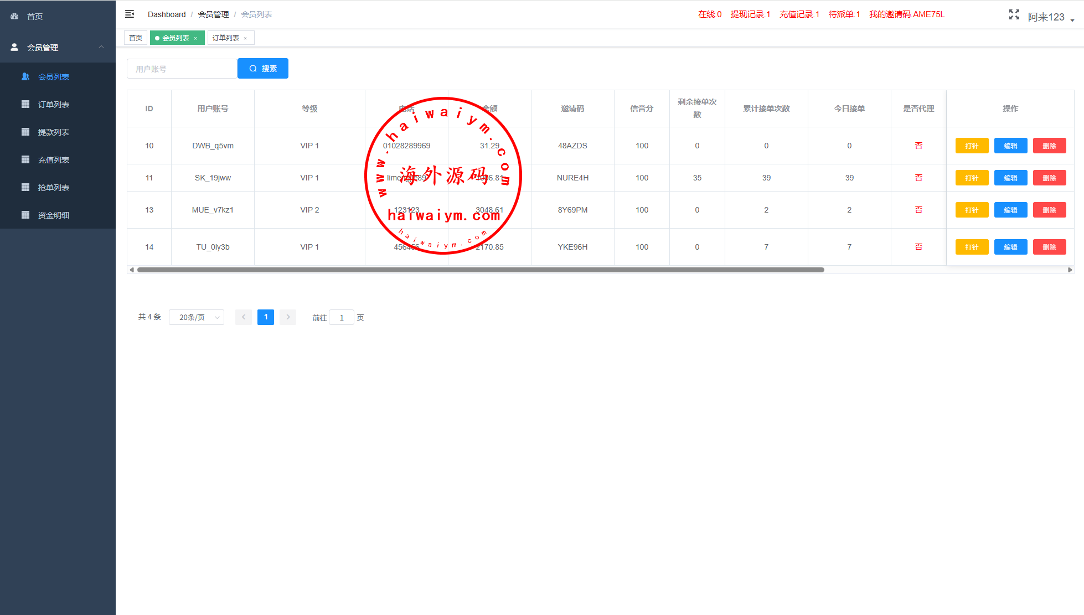Click the 搜索 search button
The width and height of the screenshot is (1084, 615).
263,69
